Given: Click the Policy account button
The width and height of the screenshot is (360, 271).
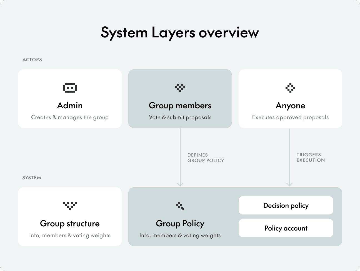Looking at the screenshot, I should [x=286, y=228].
